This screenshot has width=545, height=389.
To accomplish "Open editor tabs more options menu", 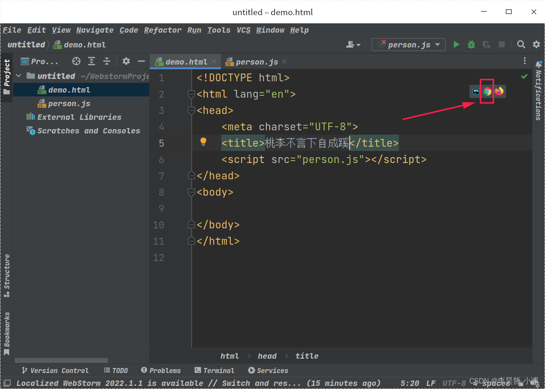I will tap(525, 61).
